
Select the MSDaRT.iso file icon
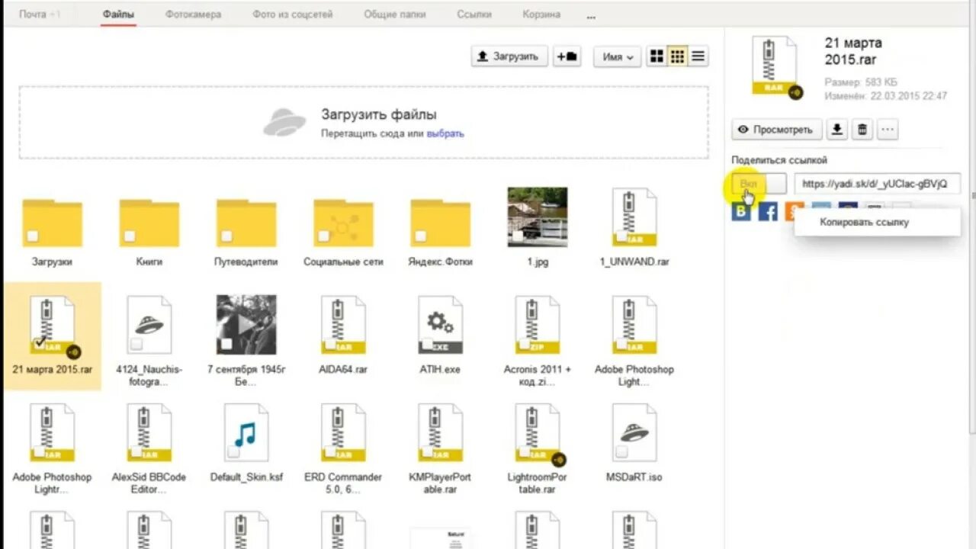(x=634, y=433)
